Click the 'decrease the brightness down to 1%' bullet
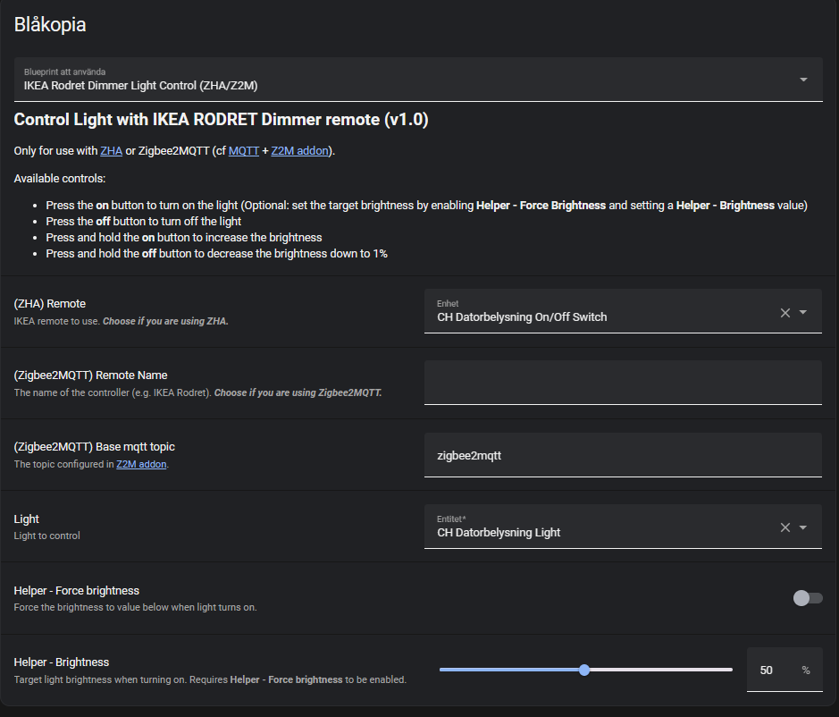The width and height of the screenshot is (839, 717). pyautogui.click(x=217, y=254)
